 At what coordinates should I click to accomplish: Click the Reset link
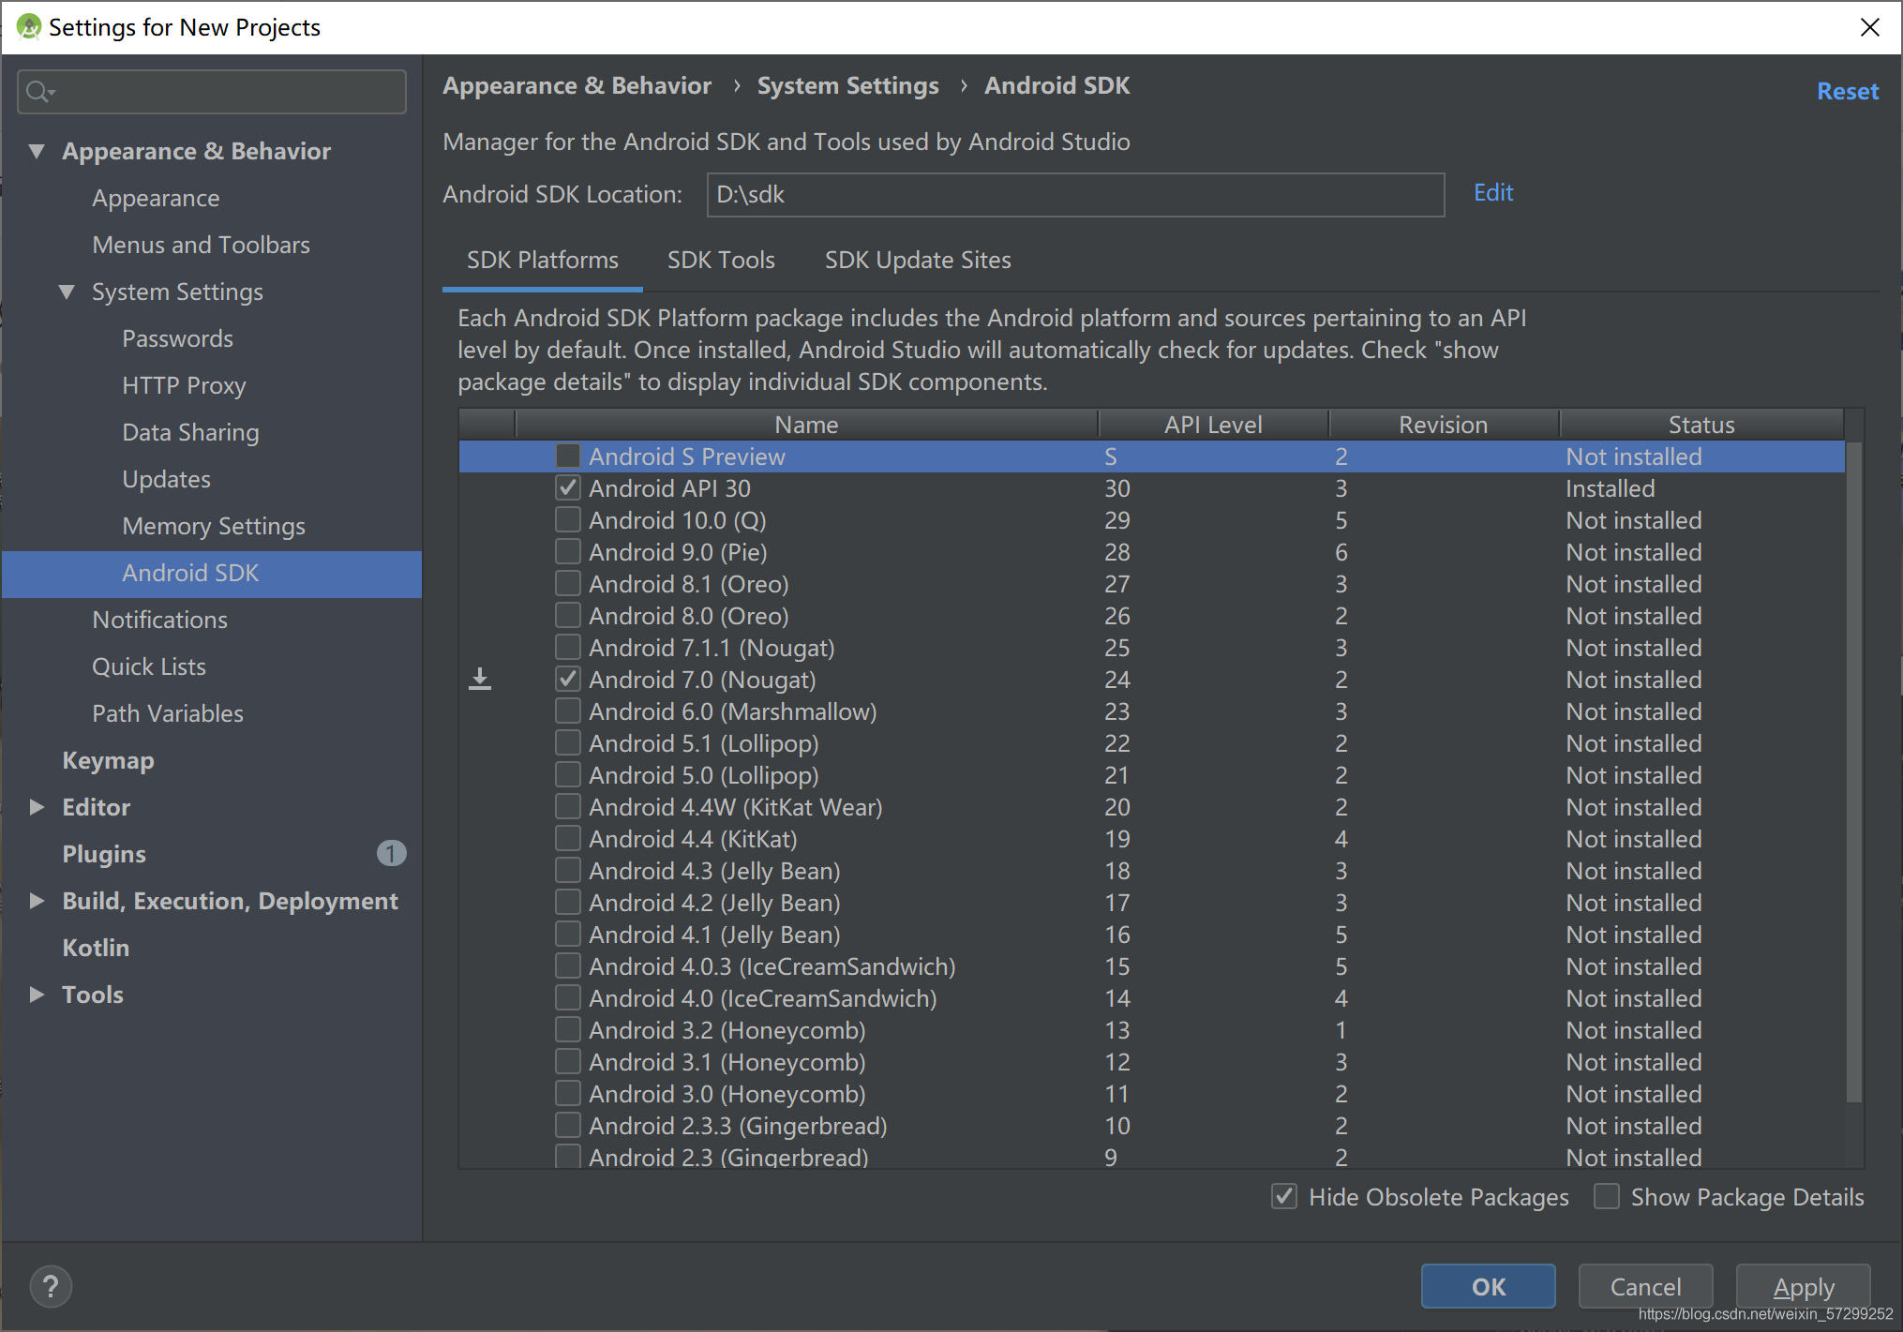1848,91
